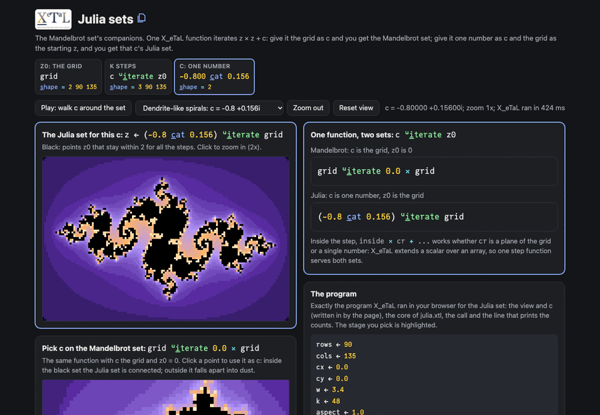Open the 'shape' link in the K STEPS card
The width and height of the screenshot is (600, 415).
click(119, 87)
